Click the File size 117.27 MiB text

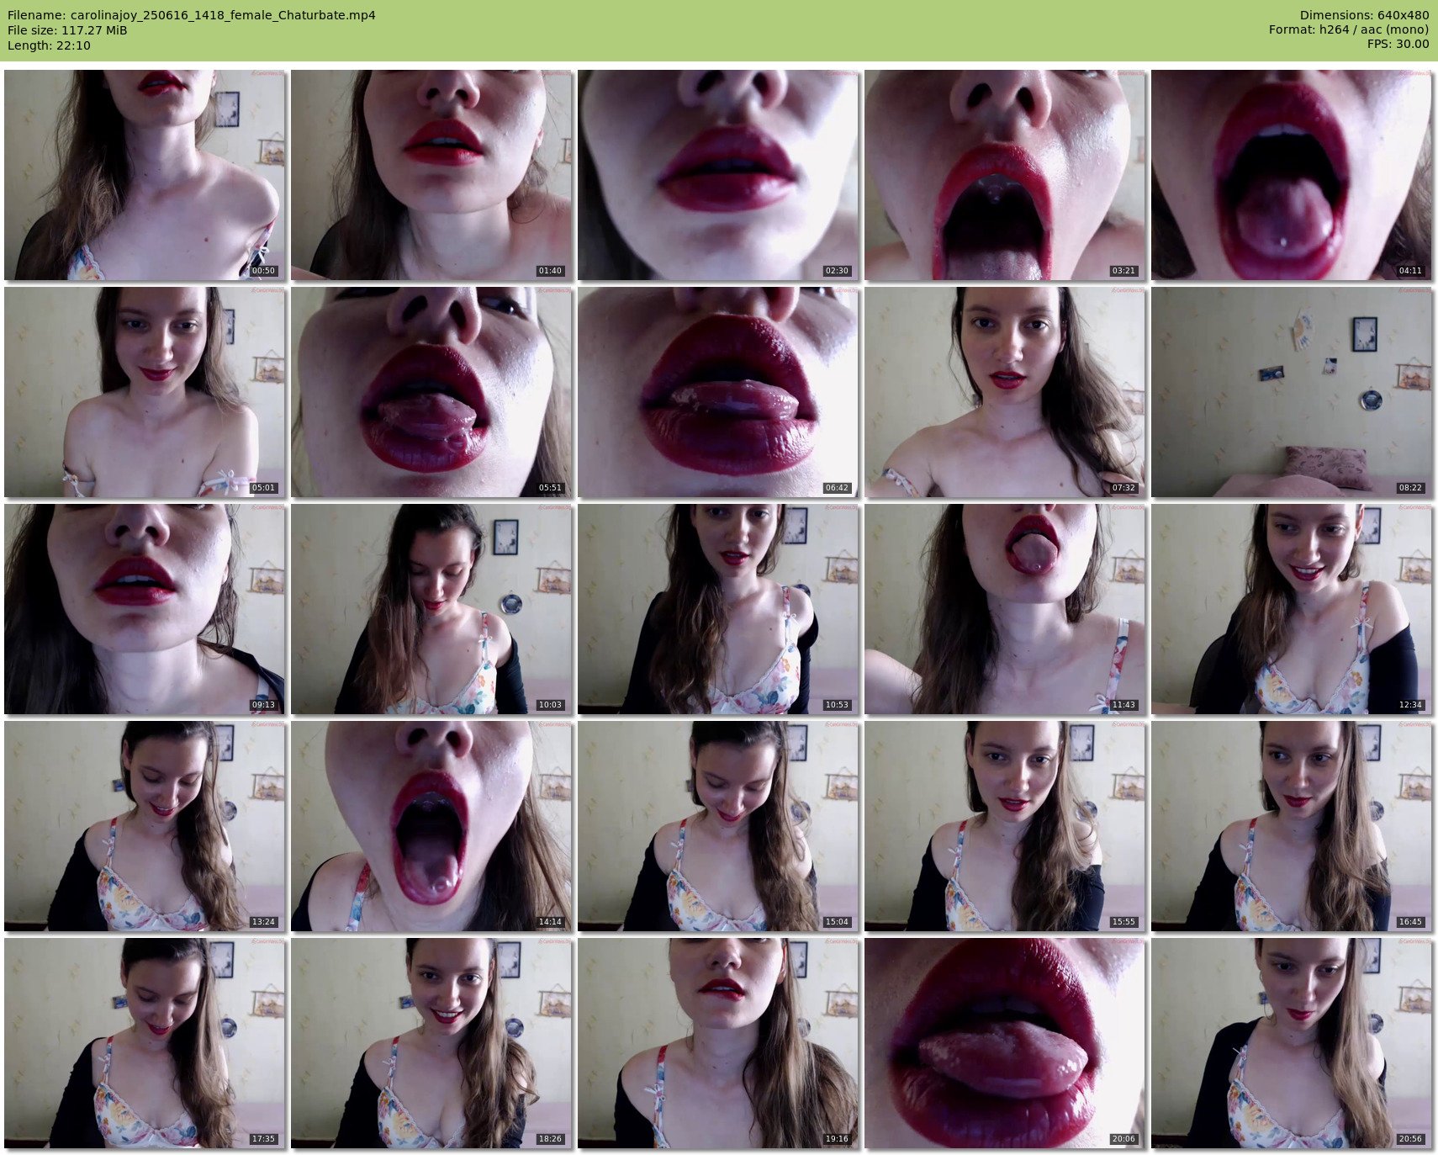point(67,30)
